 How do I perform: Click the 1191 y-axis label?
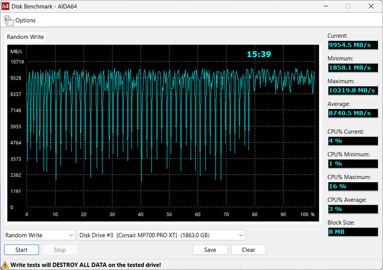coord(16,191)
